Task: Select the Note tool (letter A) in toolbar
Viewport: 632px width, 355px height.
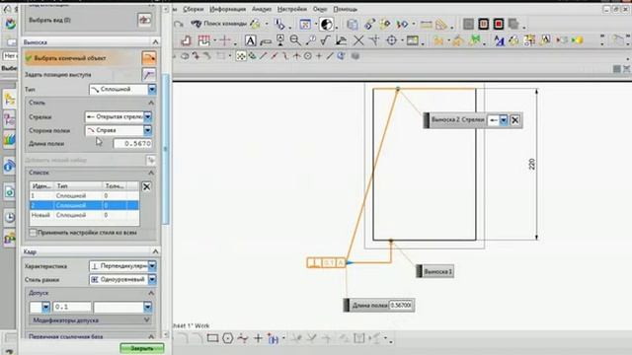Action: coord(250,40)
